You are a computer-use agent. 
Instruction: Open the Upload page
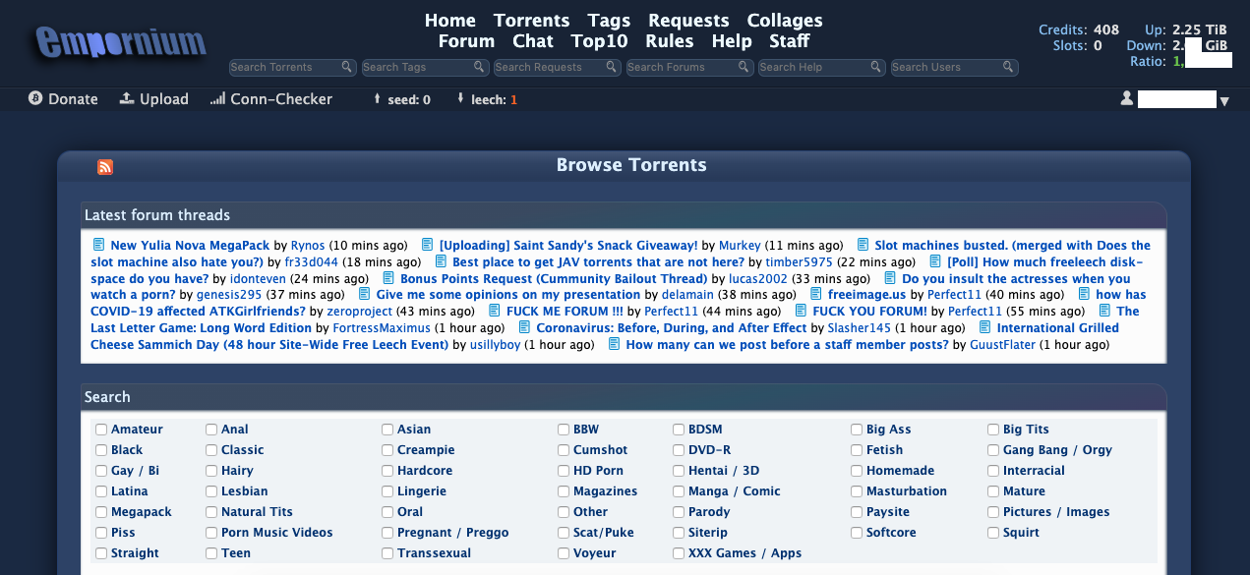tap(154, 98)
